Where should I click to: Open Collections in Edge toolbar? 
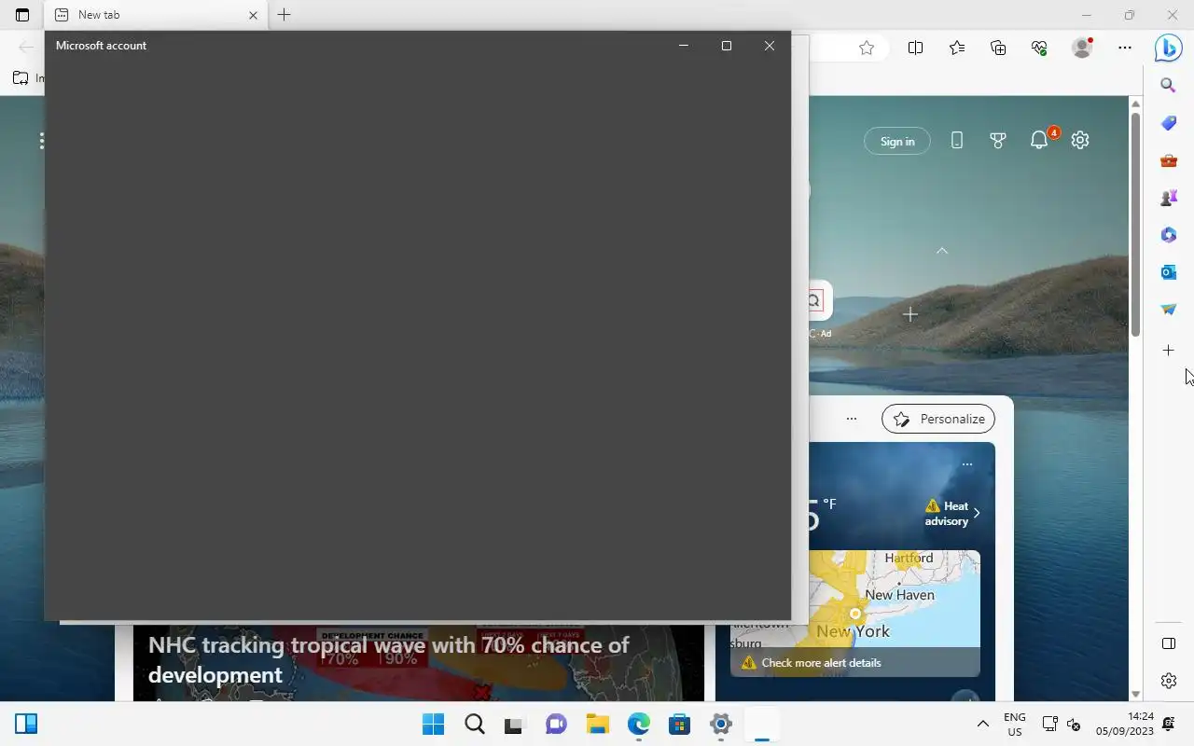click(x=998, y=48)
